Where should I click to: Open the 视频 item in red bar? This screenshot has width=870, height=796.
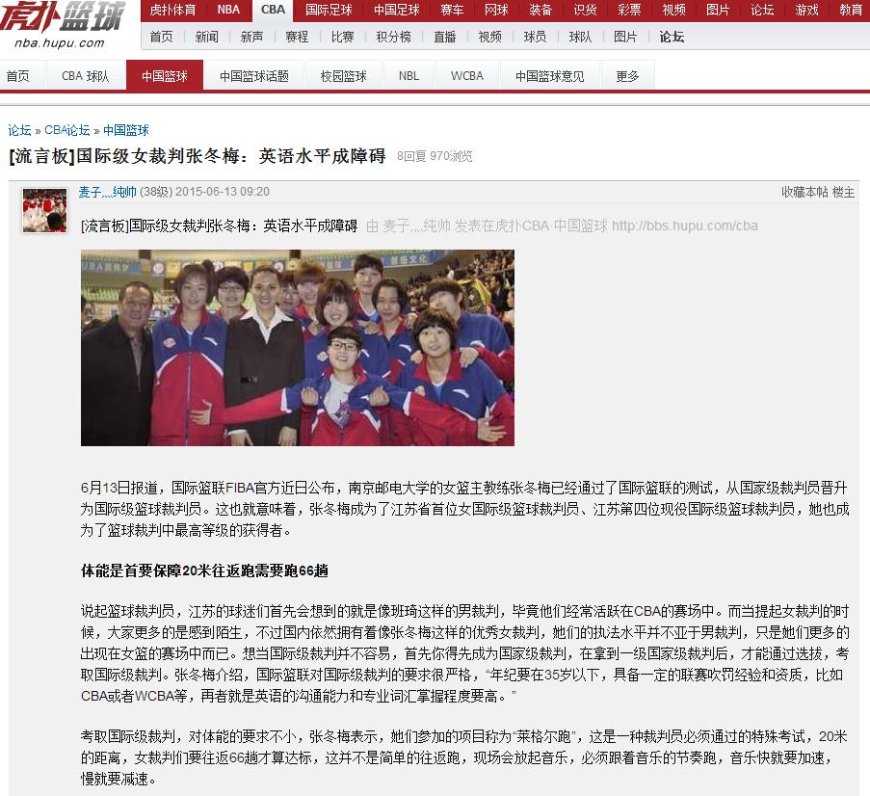[673, 10]
